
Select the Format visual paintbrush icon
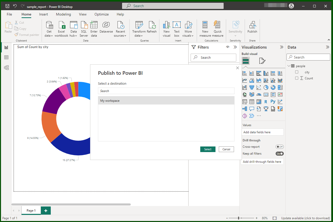click(262, 61)
